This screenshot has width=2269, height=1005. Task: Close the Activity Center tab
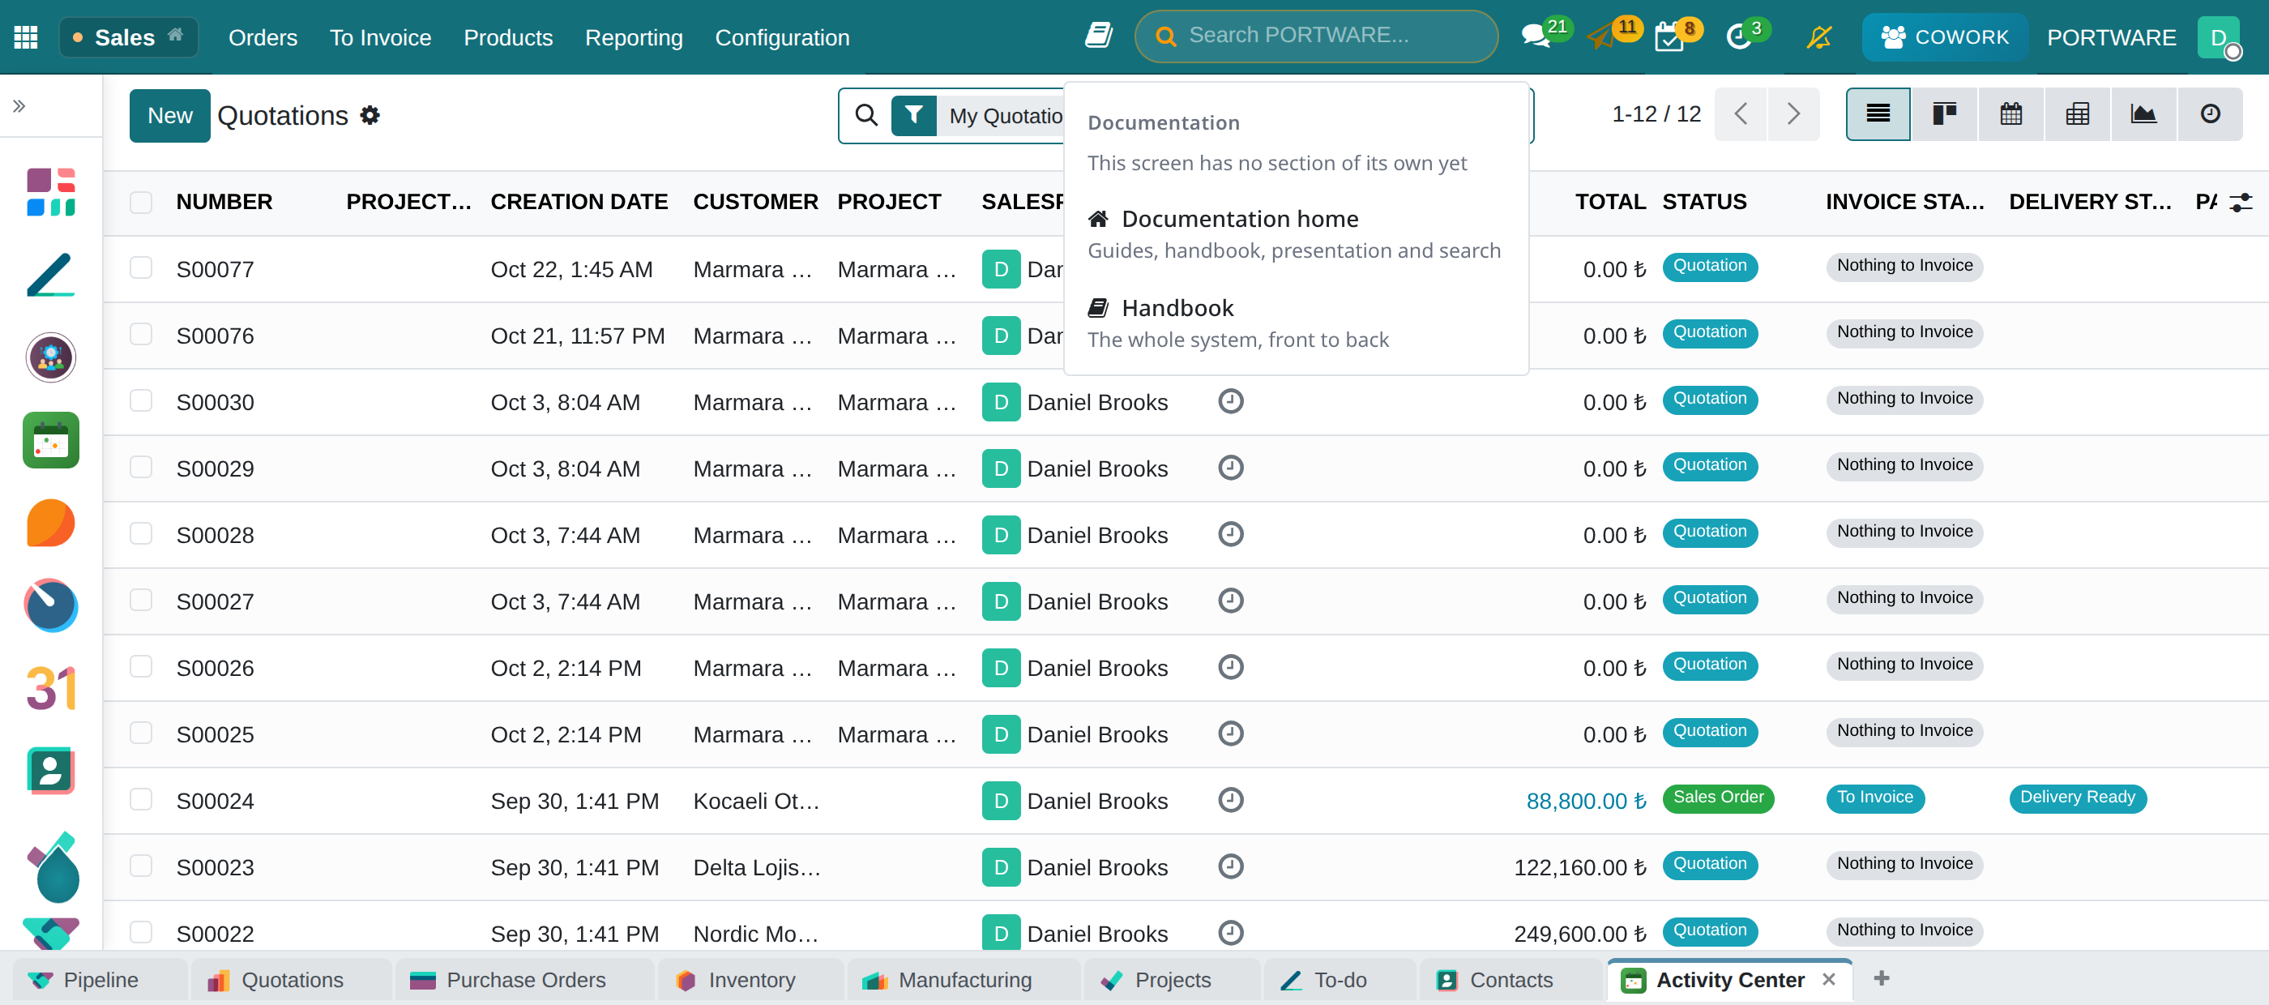(x=1829, y=978)
